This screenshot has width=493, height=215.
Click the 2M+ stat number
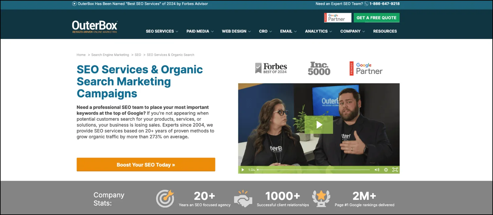pos(364,196)
